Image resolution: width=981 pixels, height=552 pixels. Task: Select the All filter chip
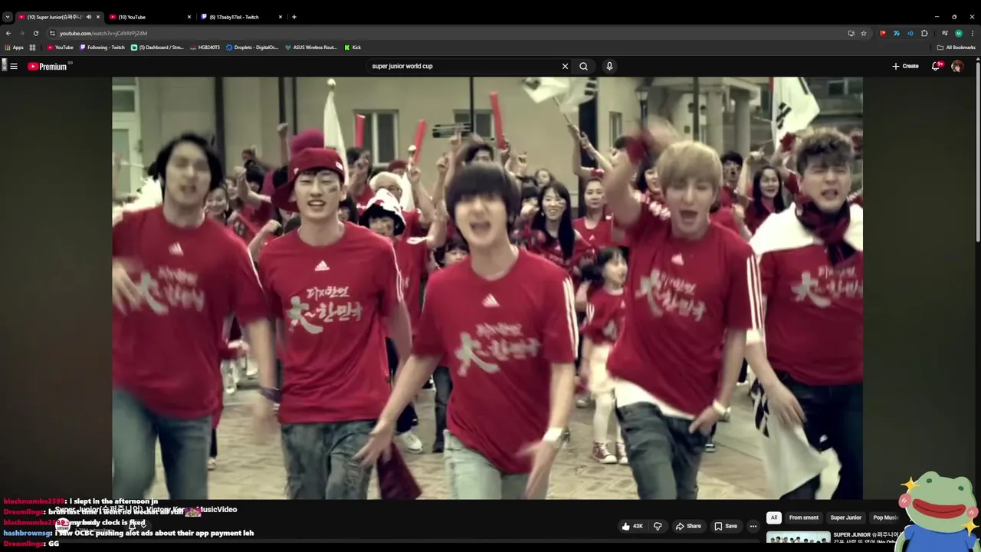pyautogui.click(x=774, y=517)
